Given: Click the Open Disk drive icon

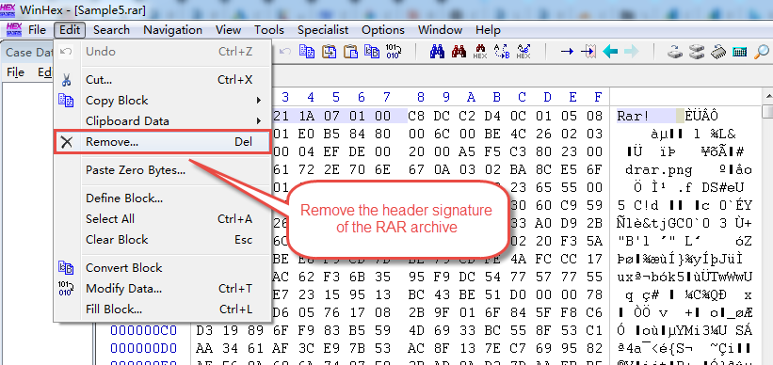Looking at the screenshot, I should (x=675, y=51).
